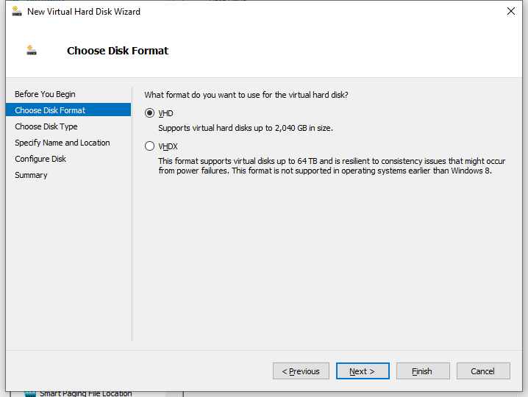Screen dimensions: 528x397
Task: Click the large disk icon beside heading
Action: 32,50
